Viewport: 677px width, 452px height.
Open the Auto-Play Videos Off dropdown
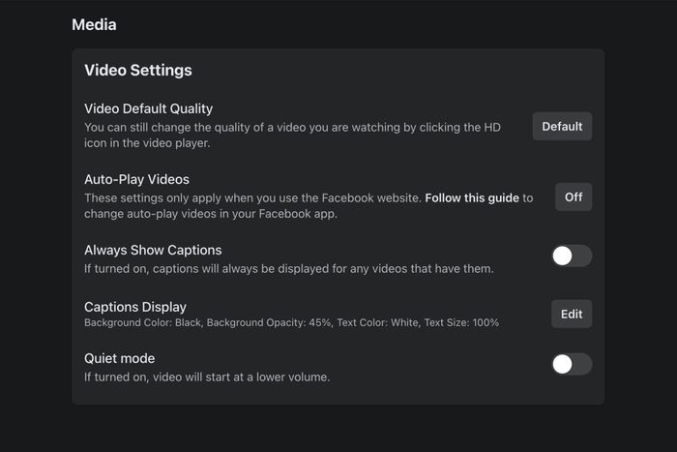pos(574,196)
